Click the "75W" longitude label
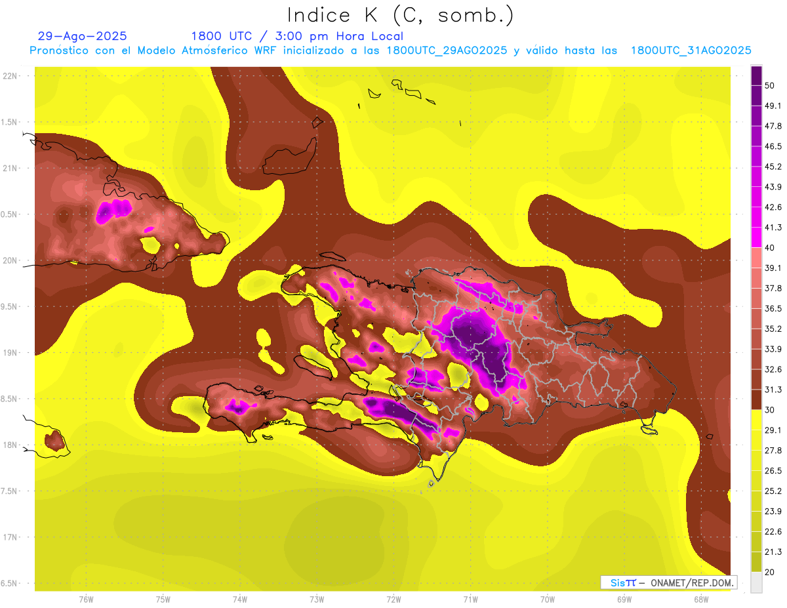This screenshot has height=608, width=787. coord(163,599)
